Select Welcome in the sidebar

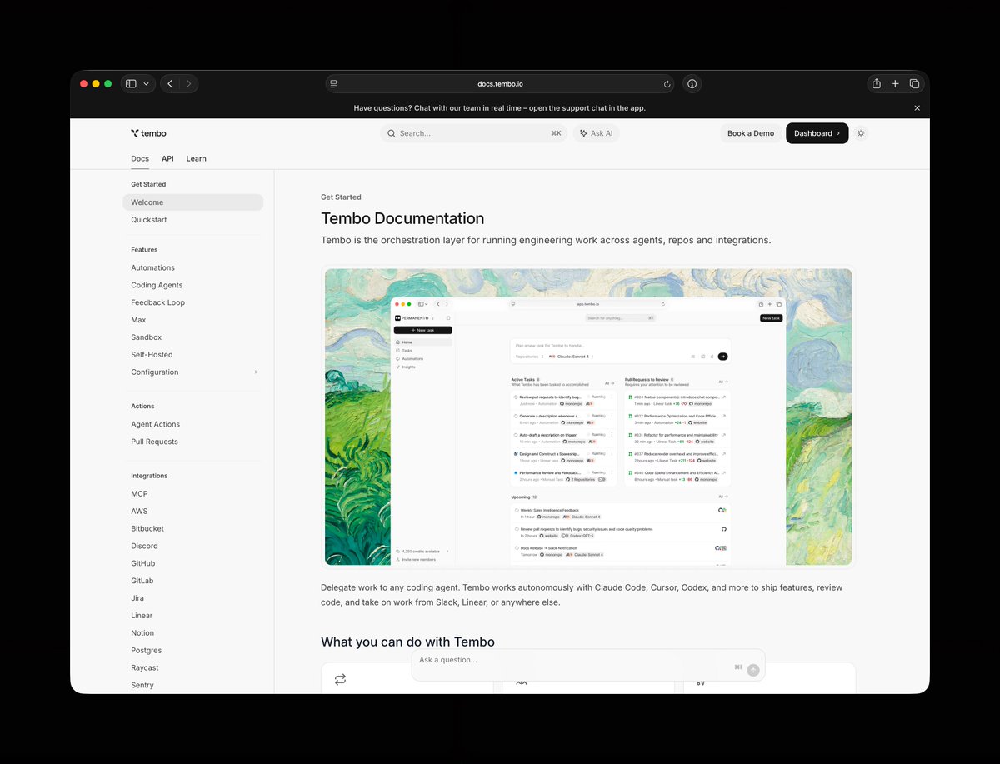(x=192, y=202)
